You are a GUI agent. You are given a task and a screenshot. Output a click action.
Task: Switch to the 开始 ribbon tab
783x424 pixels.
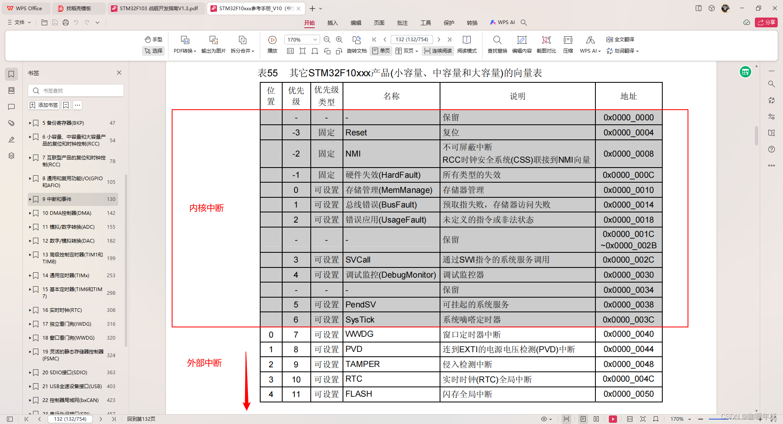[x=310, y=23]
